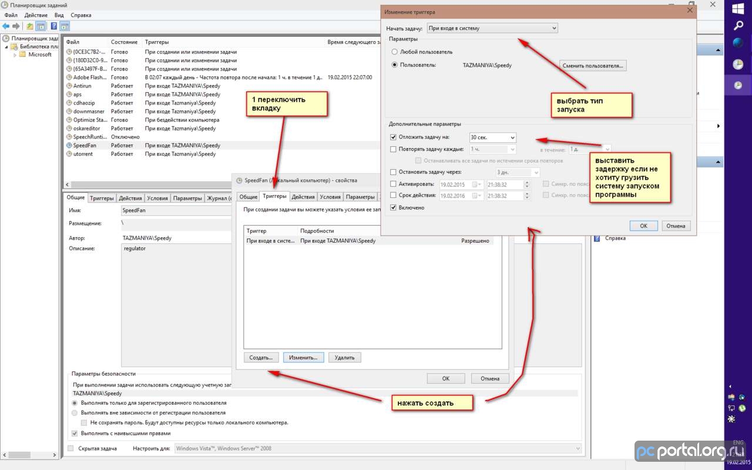Click the Microsoft folder icon in tree
The height and width of the screenshot is (470, 752).
(x=22, y=55)
